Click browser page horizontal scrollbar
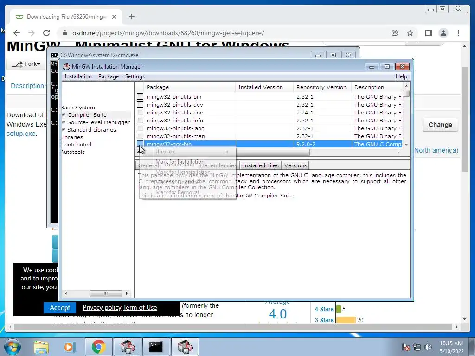The image size is (475, 356). pyautogui.click(x=233, y=327)
